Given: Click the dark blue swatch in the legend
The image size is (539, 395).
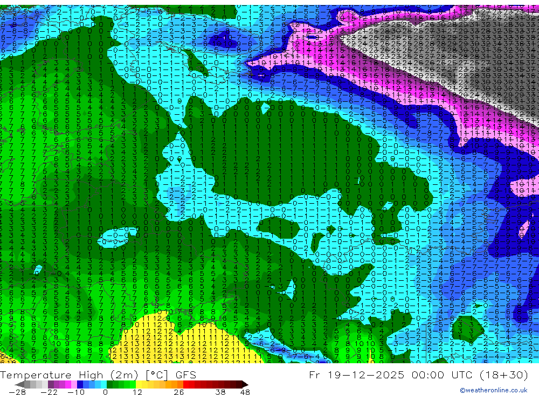Looking at the screenshot, I should coord(80,385).
